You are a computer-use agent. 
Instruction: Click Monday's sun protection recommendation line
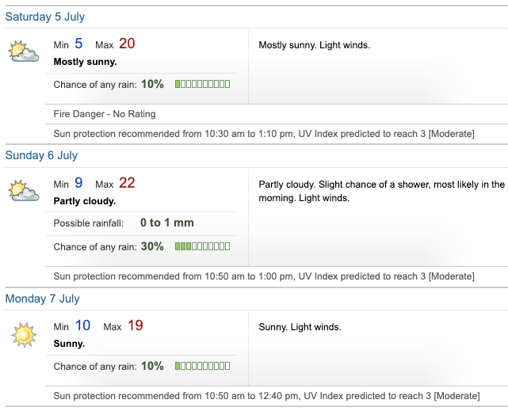pyautogui.click(x=266, y=396)
